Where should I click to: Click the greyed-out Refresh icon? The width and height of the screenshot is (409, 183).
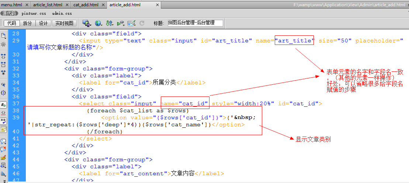tap(142, 23)
